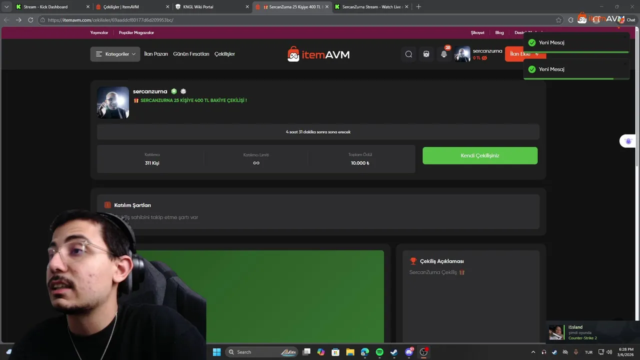Open the clock showing 6:28 PM
This screenshot has width=640, height=360.
pyautogui.click(x=625, y=352)
